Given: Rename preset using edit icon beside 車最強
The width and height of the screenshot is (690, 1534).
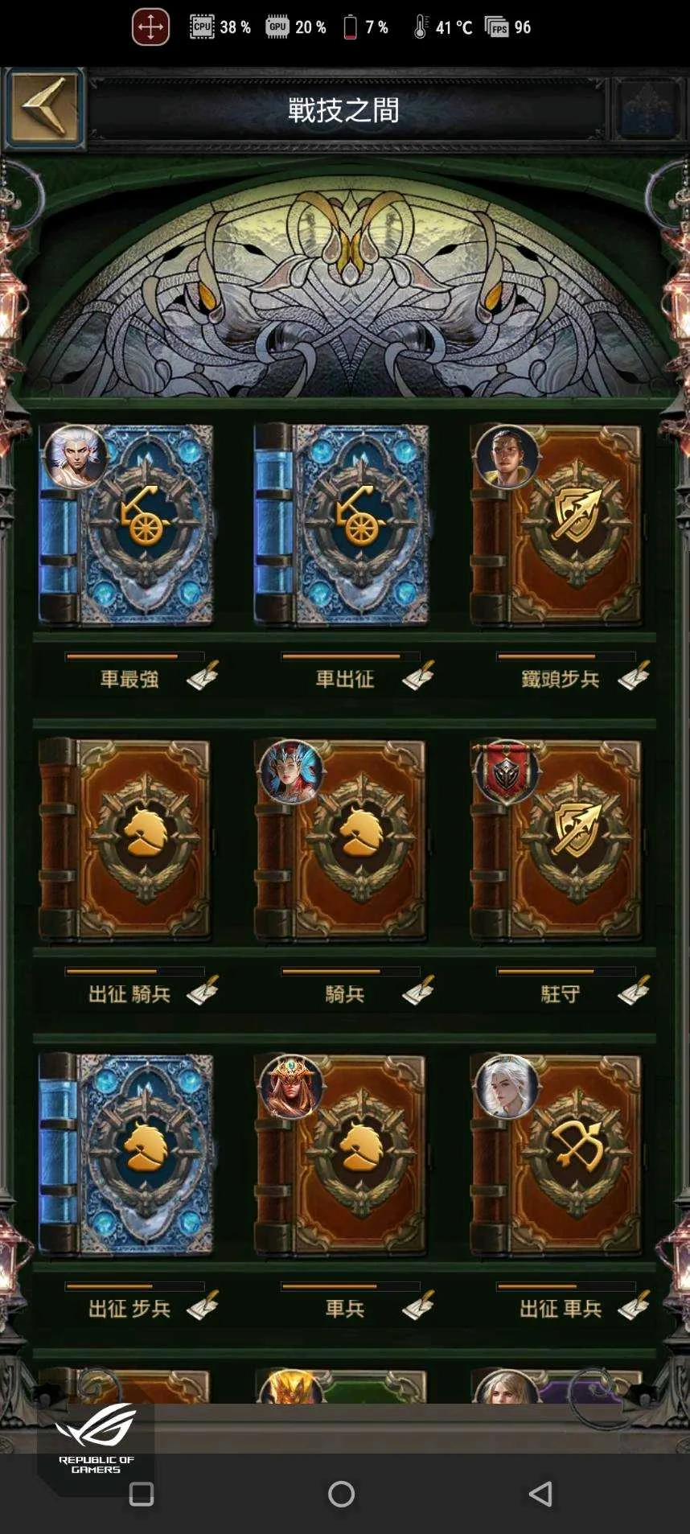Looking at the screenshot, I should point(203,676).
